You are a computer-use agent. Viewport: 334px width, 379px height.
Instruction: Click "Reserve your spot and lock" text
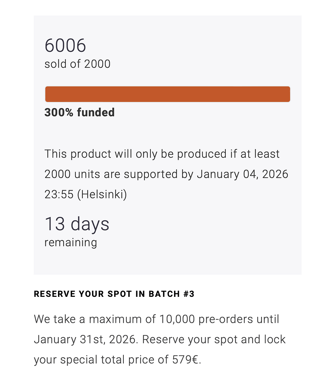click(214, 339)
